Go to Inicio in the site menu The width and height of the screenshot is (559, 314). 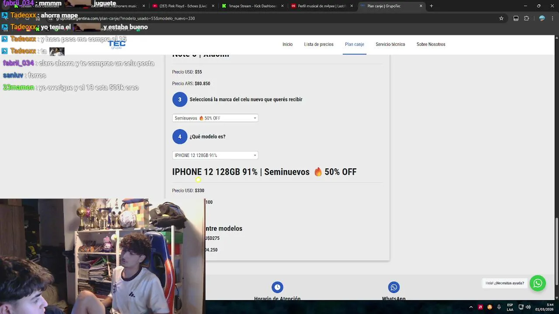tap(287, 44)
